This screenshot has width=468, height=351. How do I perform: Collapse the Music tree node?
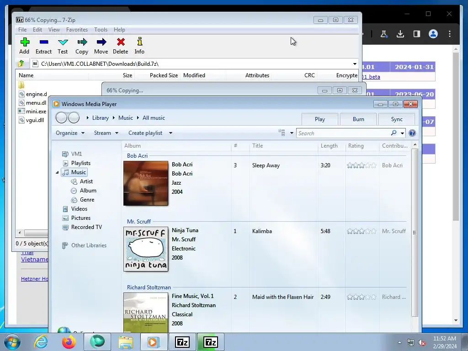click(57, 172)
